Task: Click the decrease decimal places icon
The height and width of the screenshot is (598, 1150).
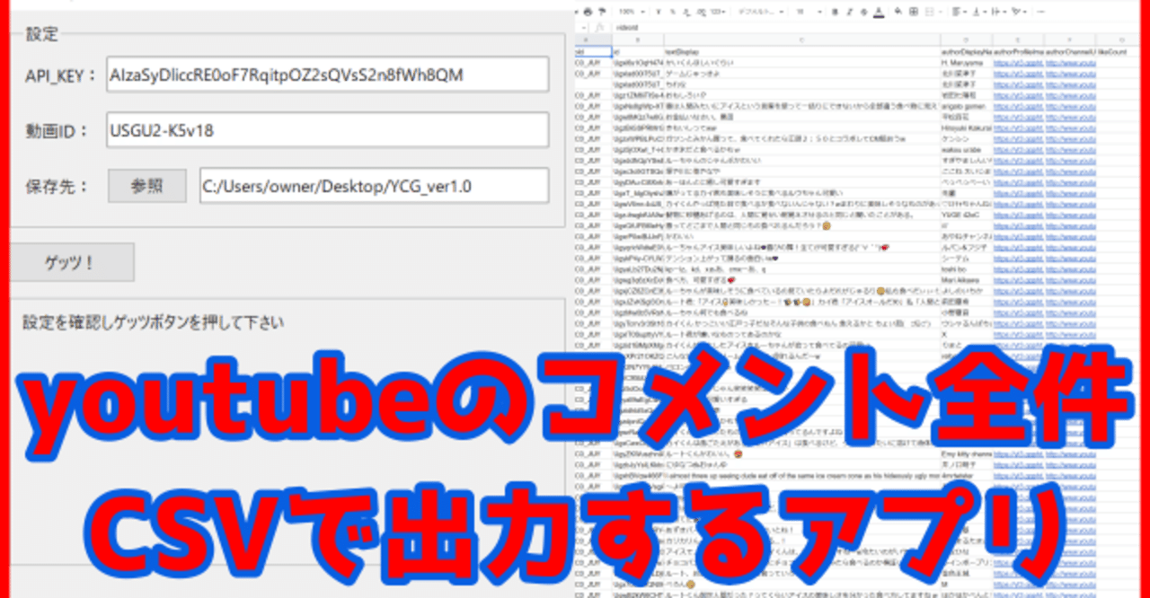Action: coord(687,12)
